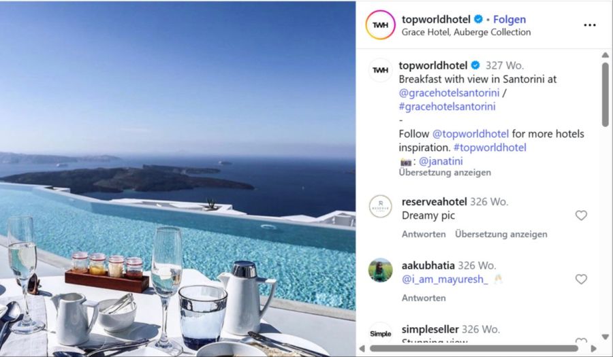Open the @gracehotelsantorini mention link

point(450,93)
